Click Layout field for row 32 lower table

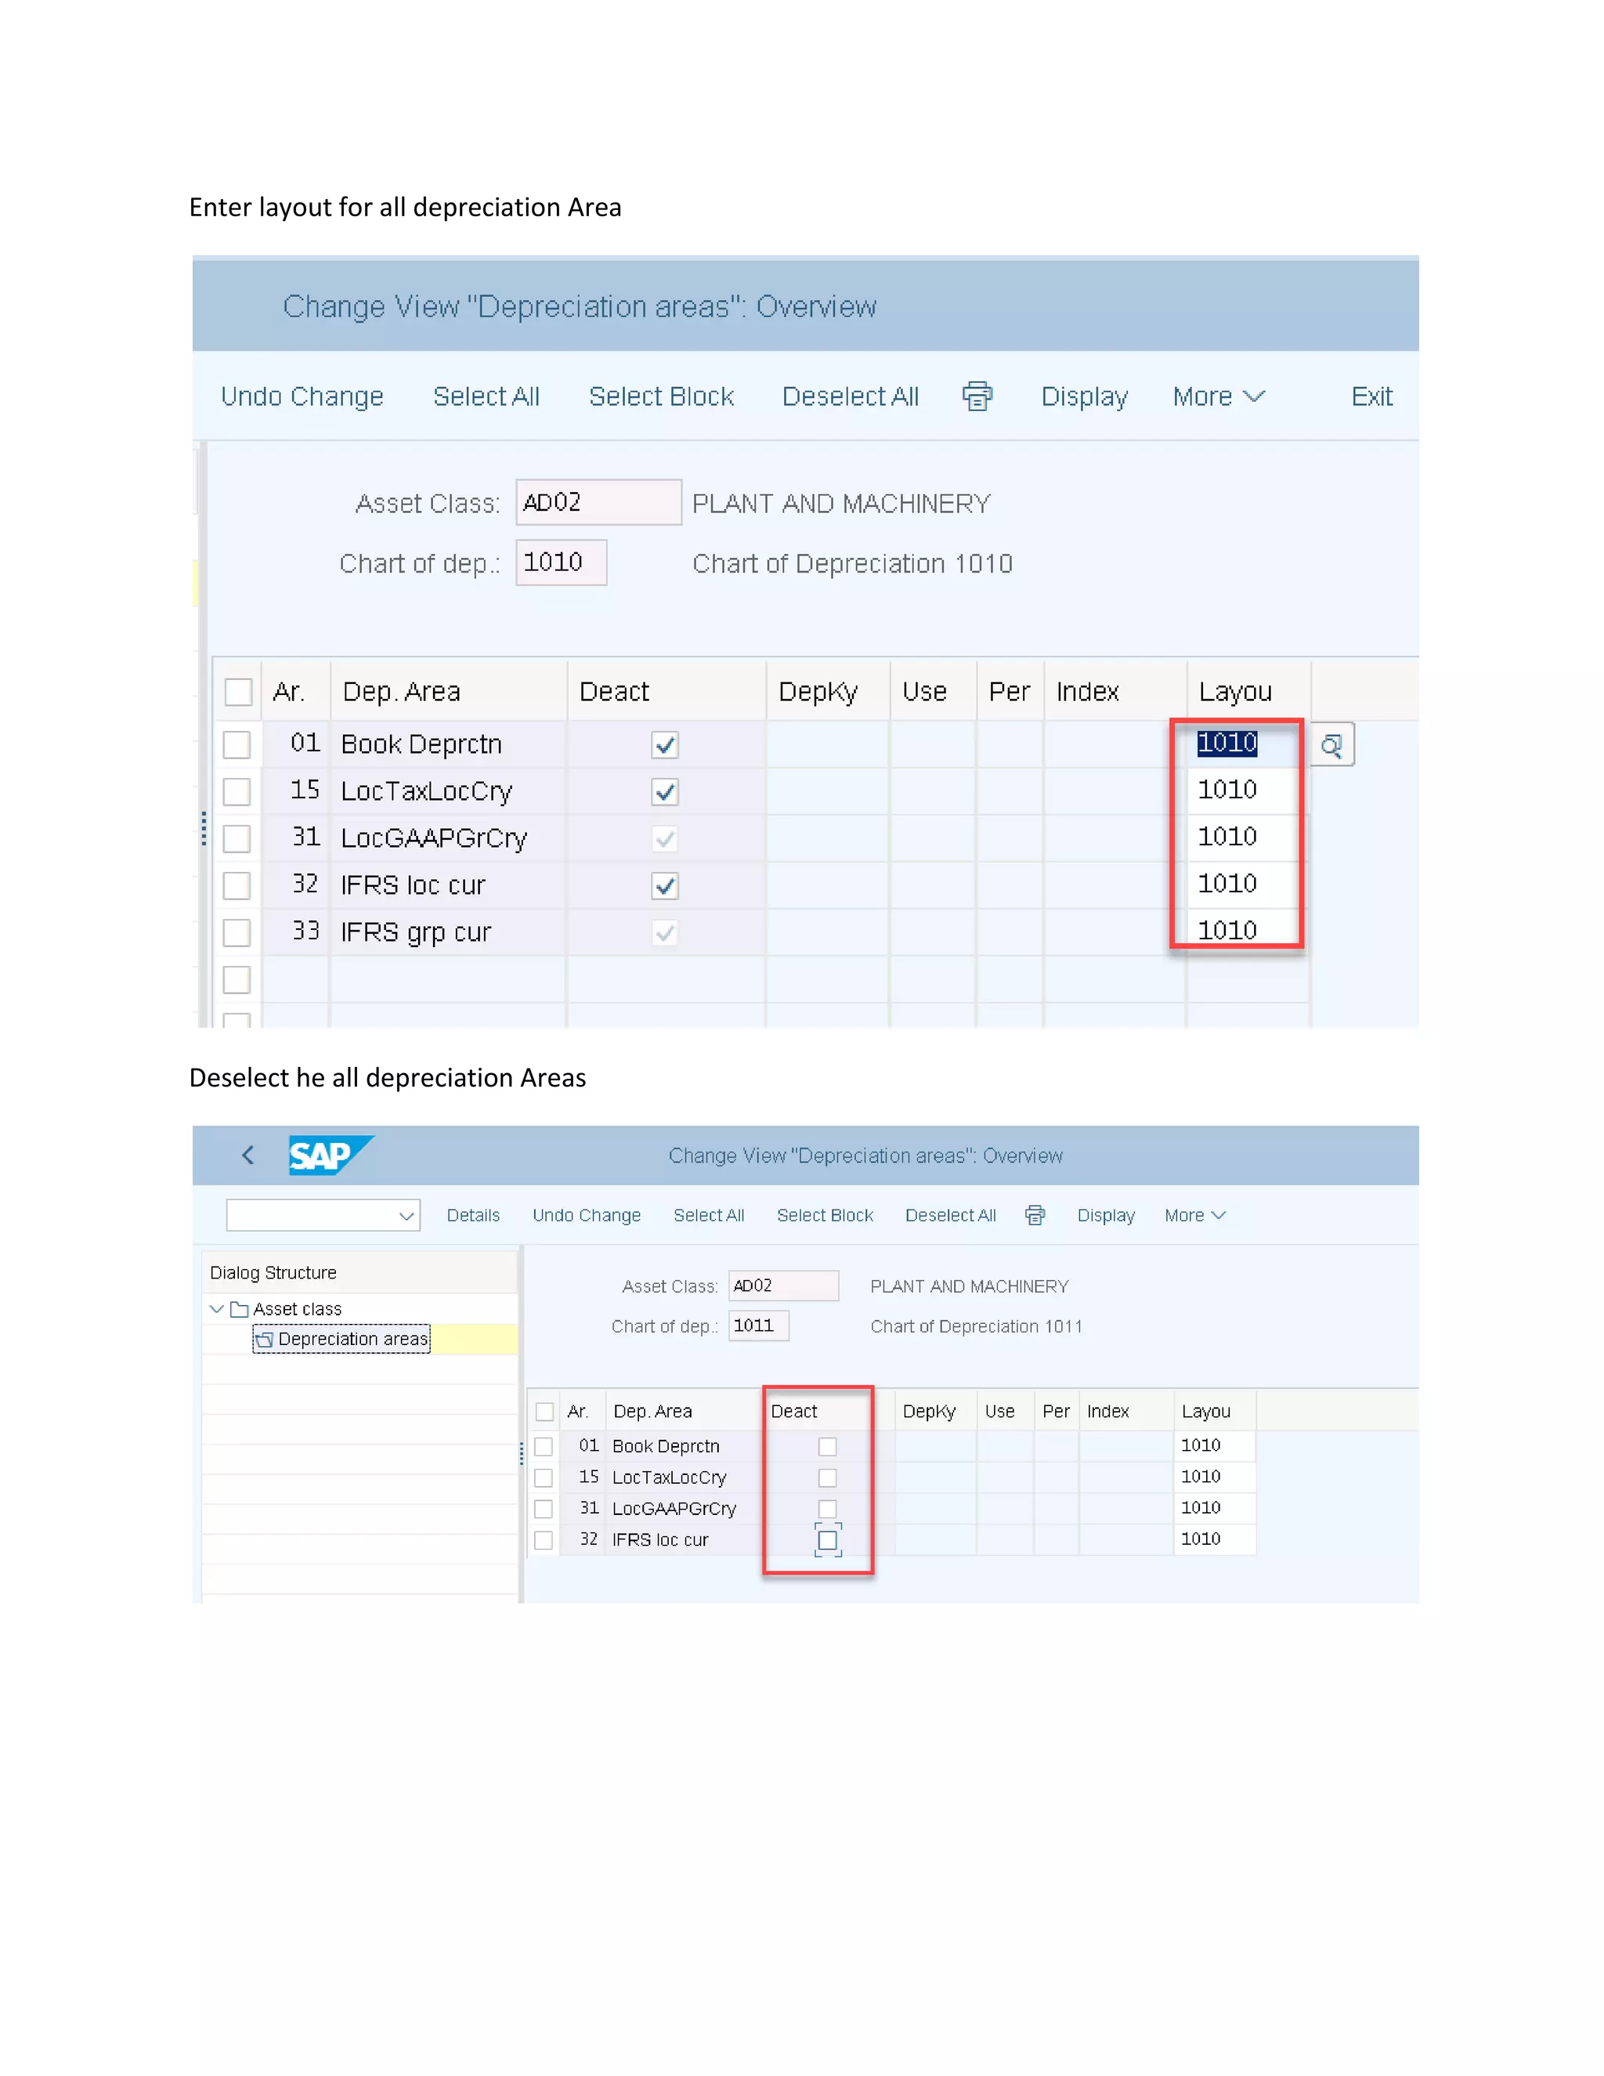[1215, 1539]
